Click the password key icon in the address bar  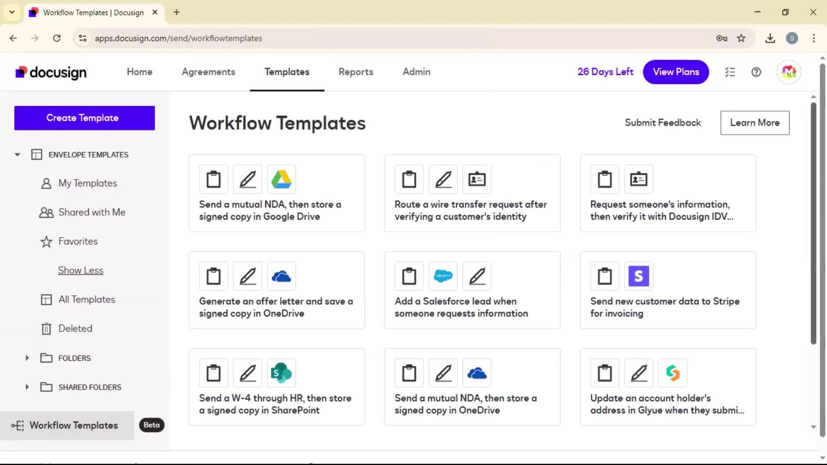(721, 38)
